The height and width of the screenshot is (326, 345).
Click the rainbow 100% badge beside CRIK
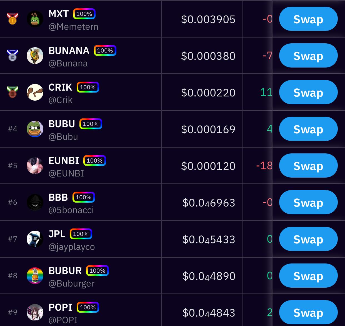click(88, 87)
